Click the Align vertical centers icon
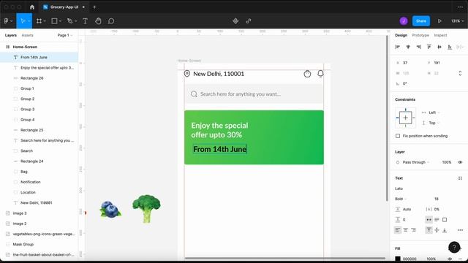Image resolution: width=468 pixels, height=263 pixels. (x=439, y=47)
